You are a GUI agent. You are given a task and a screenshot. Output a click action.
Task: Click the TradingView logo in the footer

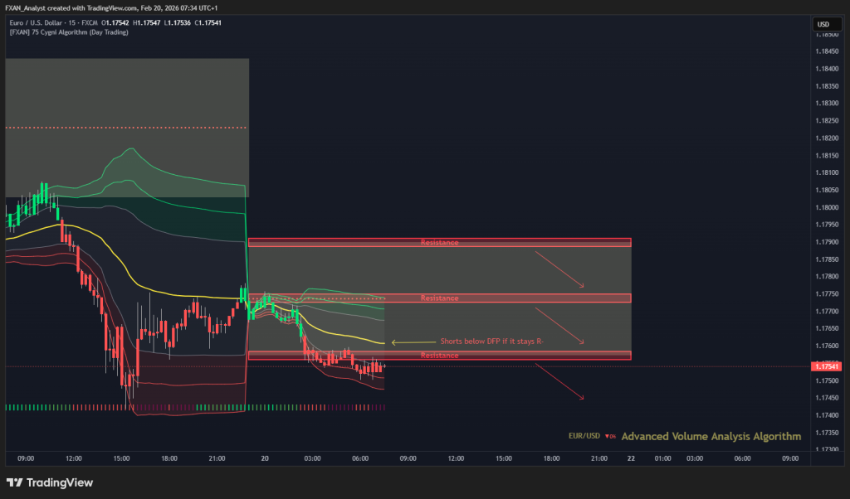coord(50,482)
